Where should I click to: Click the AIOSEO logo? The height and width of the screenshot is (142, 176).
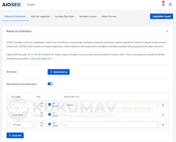(x=11, y=5)
